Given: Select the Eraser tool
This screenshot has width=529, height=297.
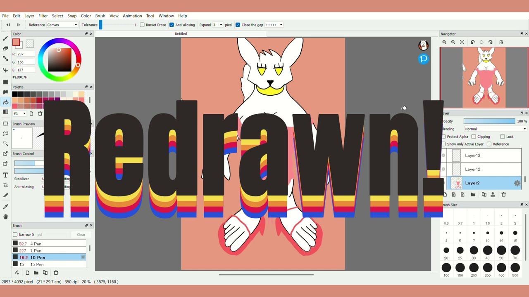Looking at the screenshot, I should click(x=5, y=49).
